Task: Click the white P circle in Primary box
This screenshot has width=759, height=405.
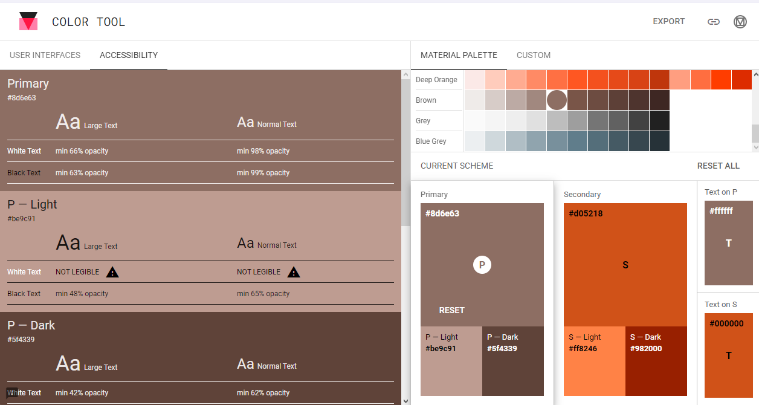Action: pyautogui.click(x=482, y=265)
